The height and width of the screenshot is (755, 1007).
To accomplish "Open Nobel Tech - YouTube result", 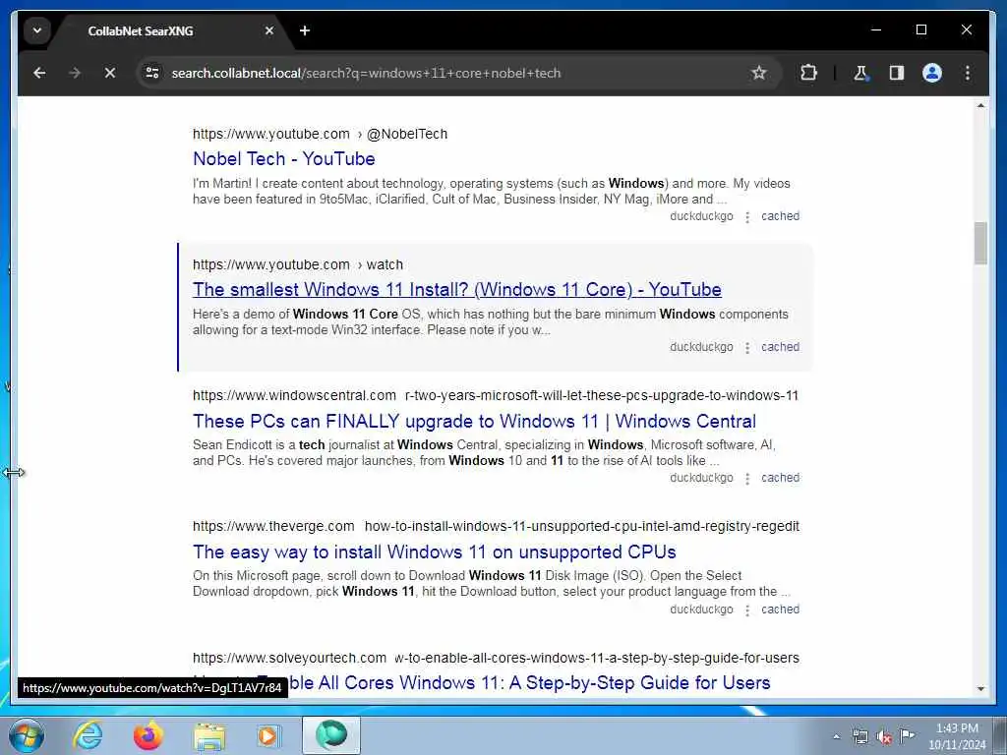I will click(284, 158).
